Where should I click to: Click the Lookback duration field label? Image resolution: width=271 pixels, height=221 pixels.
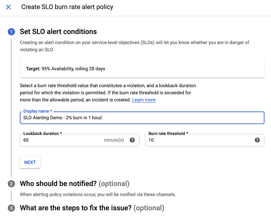43,133
